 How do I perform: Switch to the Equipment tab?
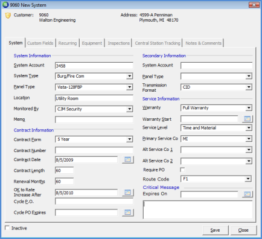coord(92,43)
